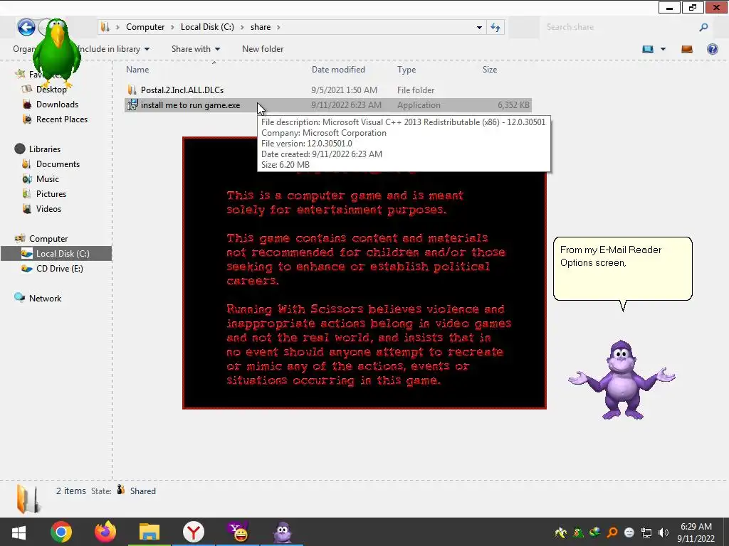
Task: Open File Explorer taskbar icon
Action: (150, 532)
